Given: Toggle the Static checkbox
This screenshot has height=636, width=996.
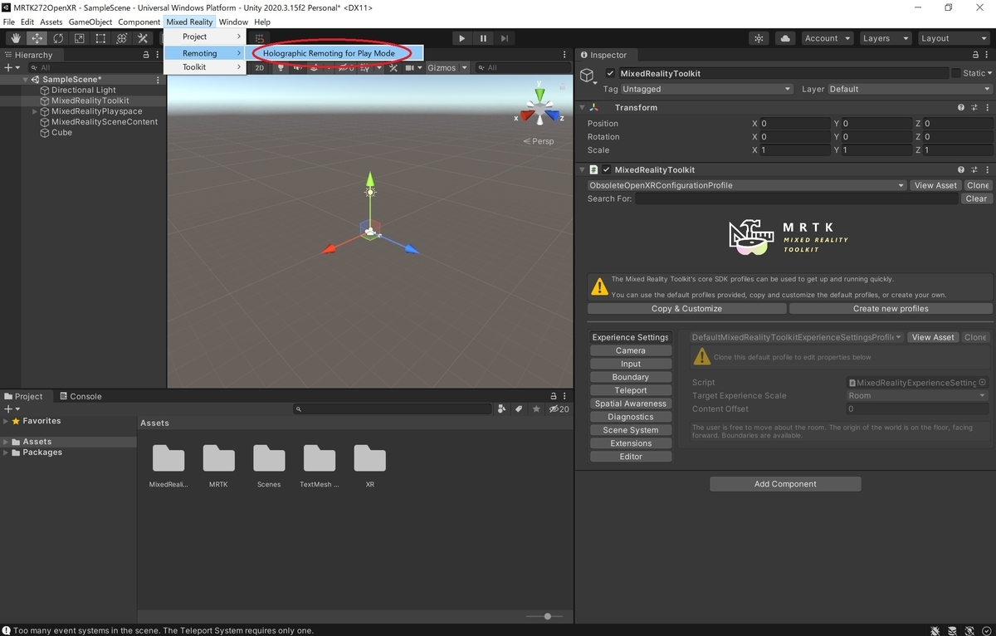Looking at the screenshot, I should click(956, 73).
